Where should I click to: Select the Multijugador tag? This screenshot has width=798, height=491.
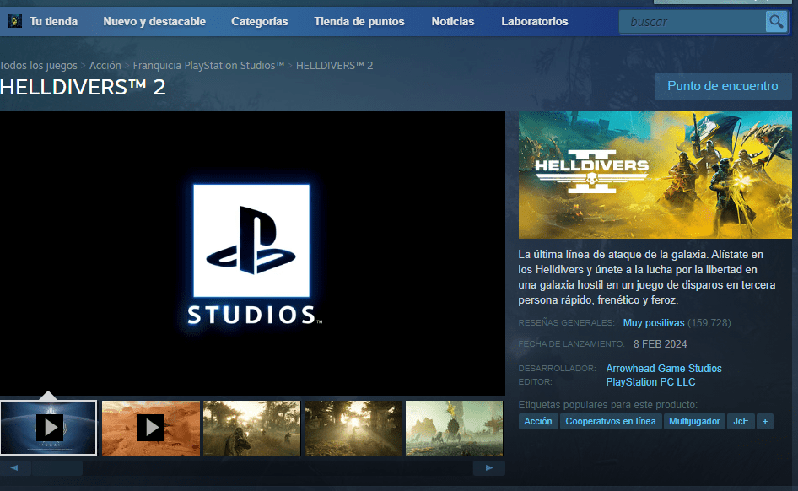coord(694,421)
